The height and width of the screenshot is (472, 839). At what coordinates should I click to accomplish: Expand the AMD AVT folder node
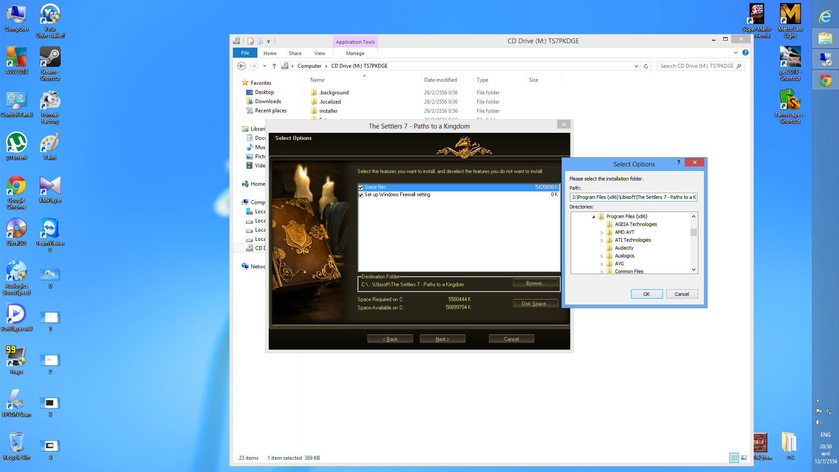pyautogui.click(x=602, y=233)
